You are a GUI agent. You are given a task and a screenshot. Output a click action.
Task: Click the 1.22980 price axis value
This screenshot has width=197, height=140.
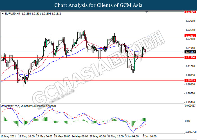coord(190,21)
